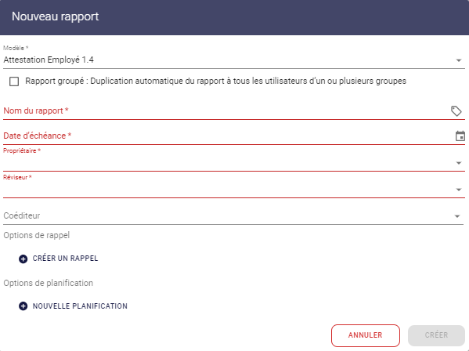Click the Créer button
This screenshot has height=351, width=469.
pos(436,335)
